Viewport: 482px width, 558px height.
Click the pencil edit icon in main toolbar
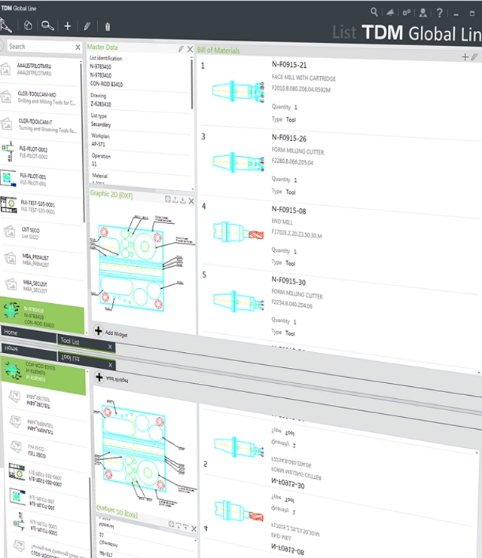point(87,26)
